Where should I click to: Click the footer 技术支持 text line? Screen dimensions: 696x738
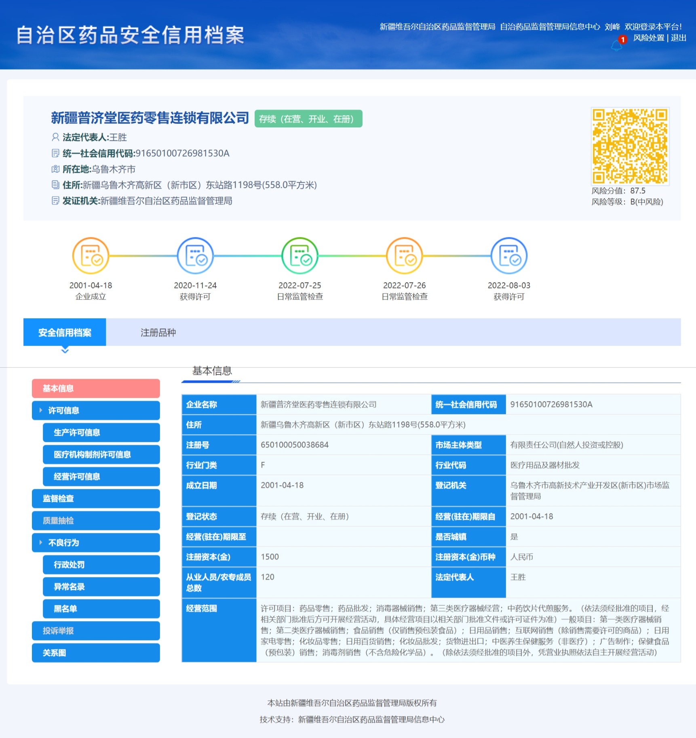[x=352, y=719]
